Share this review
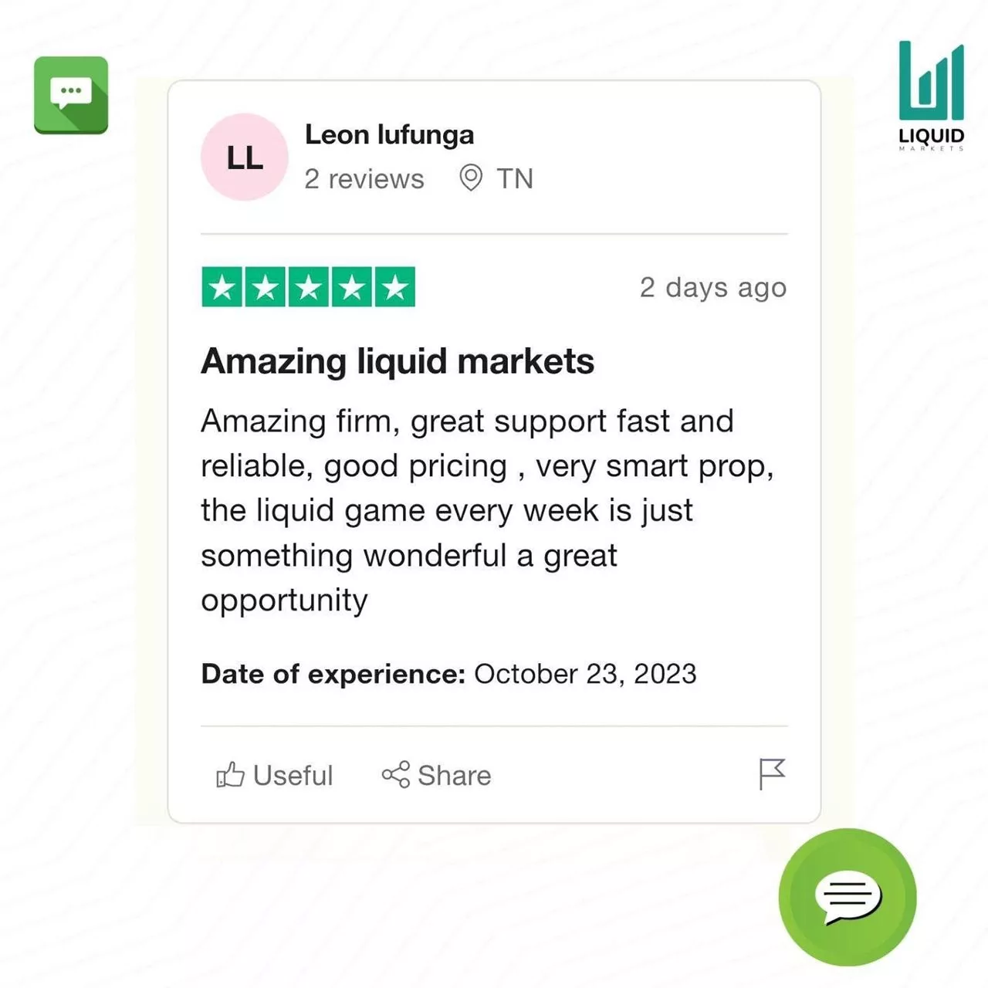Viewport: 988px width, 988px height. 437,775
